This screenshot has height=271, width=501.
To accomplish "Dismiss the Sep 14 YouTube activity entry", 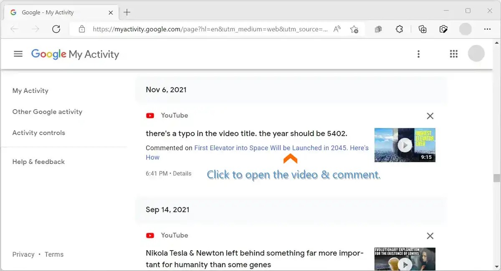I will [430, 236].
